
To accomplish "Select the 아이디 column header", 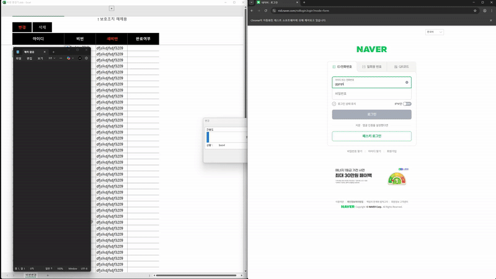I will click(x=38, y=38).
